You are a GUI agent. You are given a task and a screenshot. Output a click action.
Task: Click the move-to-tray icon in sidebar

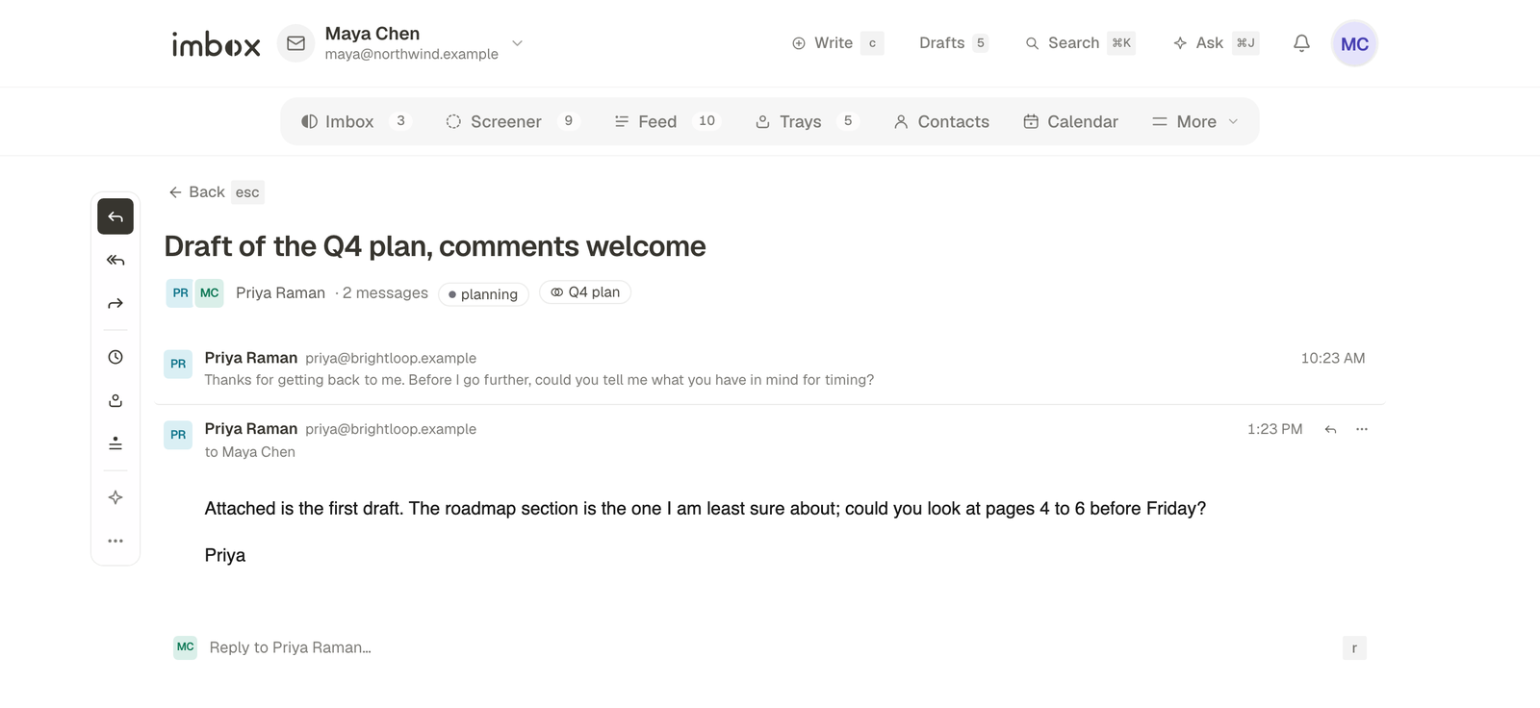(x=115, y=400)
